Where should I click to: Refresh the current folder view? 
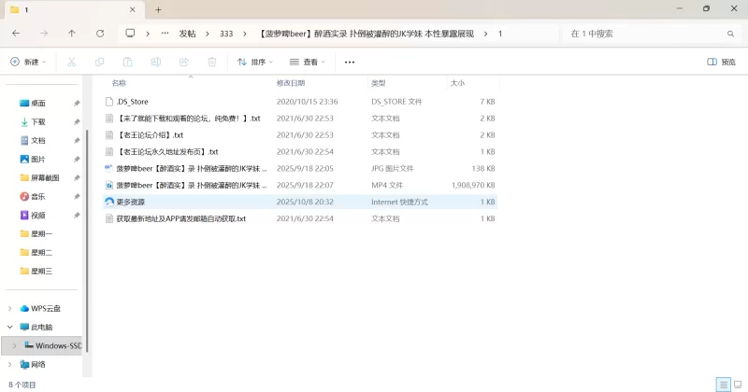coord(100,33)
